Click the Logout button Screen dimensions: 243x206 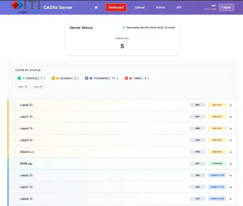[x=226, y=7]
